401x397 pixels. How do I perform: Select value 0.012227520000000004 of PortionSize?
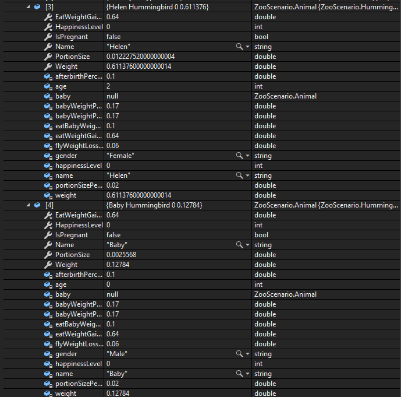140,57
